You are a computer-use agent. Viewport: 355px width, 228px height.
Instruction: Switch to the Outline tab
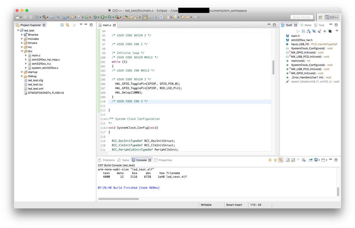pyautogui.click(x=289, y=25)
